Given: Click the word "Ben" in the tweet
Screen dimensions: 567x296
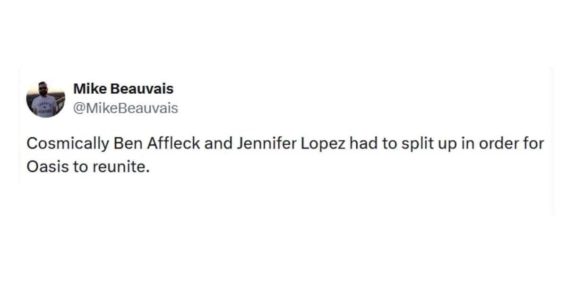Looking at the screenshot, I should point(123,144).
